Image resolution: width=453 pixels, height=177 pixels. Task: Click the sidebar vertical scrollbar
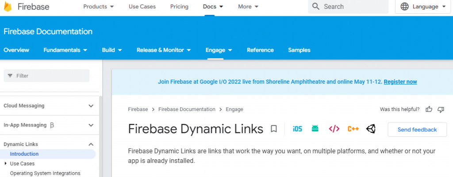[x=100, y=136]
